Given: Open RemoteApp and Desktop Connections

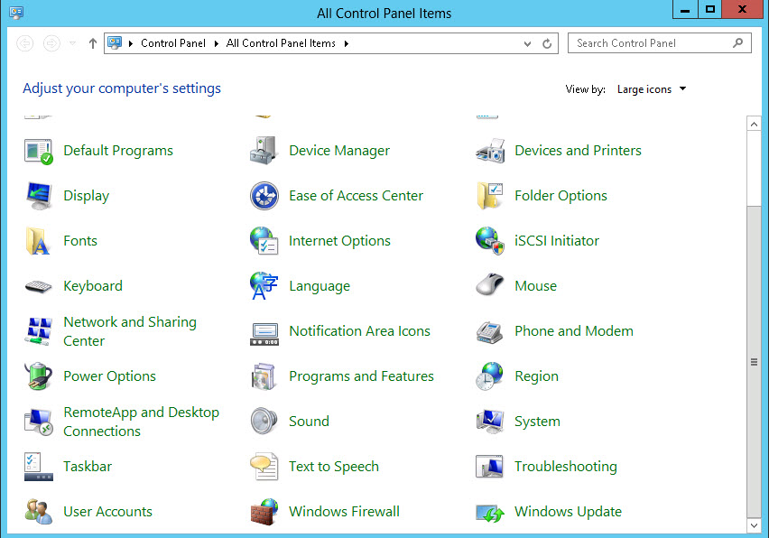Looking at the screenshot, I should click(142, 422).
